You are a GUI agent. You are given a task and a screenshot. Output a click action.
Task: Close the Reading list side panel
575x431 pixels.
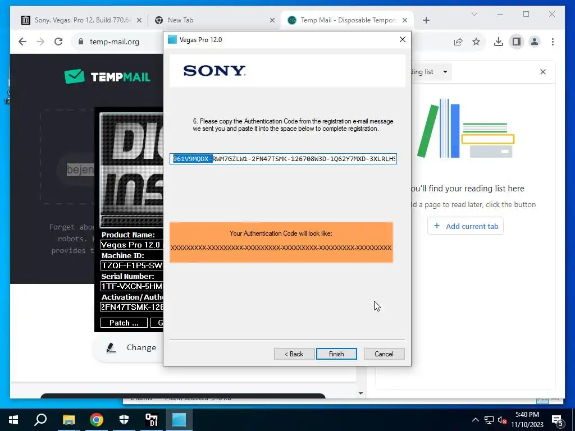pyautogui.click(x=543, y=72)
